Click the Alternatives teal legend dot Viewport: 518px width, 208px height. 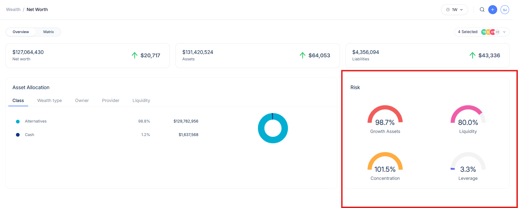tap(18, 122)
